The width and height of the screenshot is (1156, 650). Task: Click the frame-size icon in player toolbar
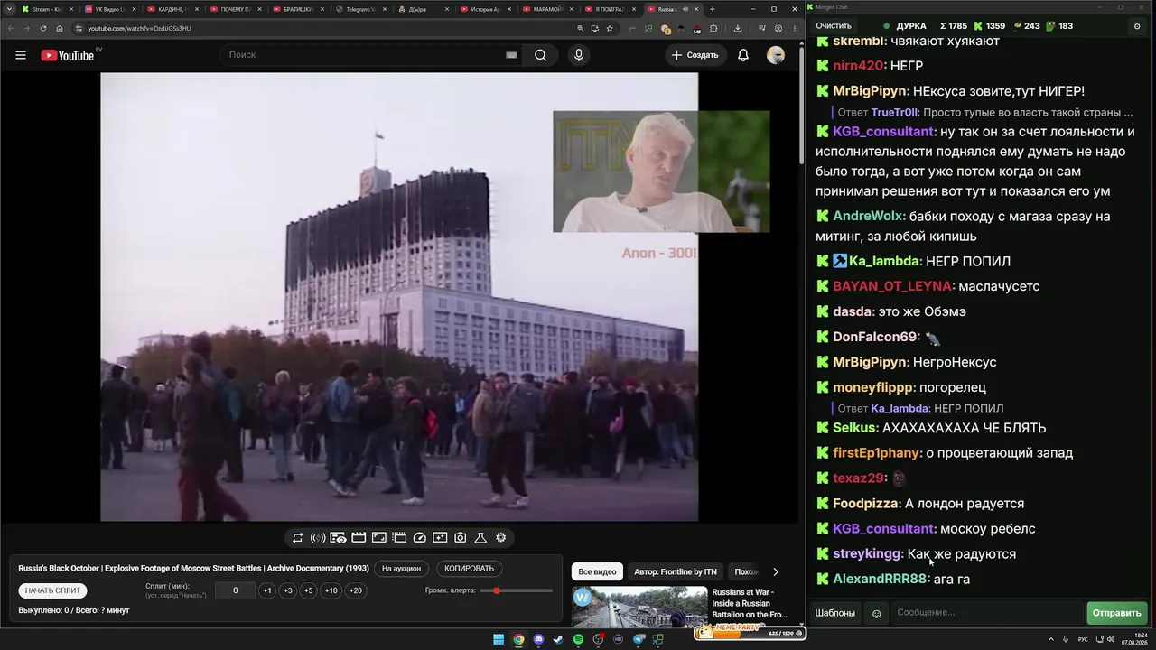[379, 538]
